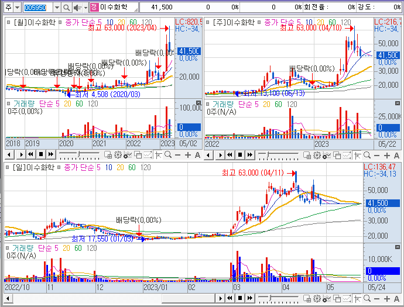
Task: Open weekly chart settings gear icon
Action: click(317, 155)
